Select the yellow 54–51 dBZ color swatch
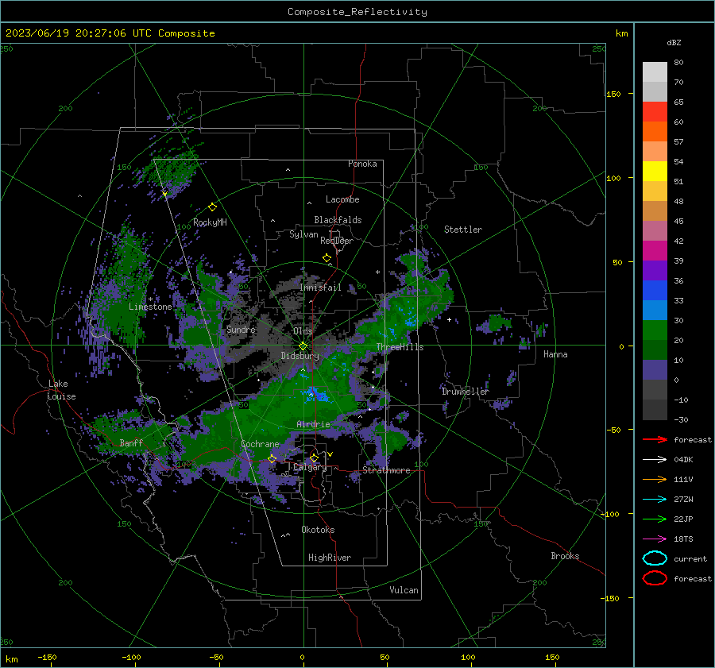 pos(655,172)
